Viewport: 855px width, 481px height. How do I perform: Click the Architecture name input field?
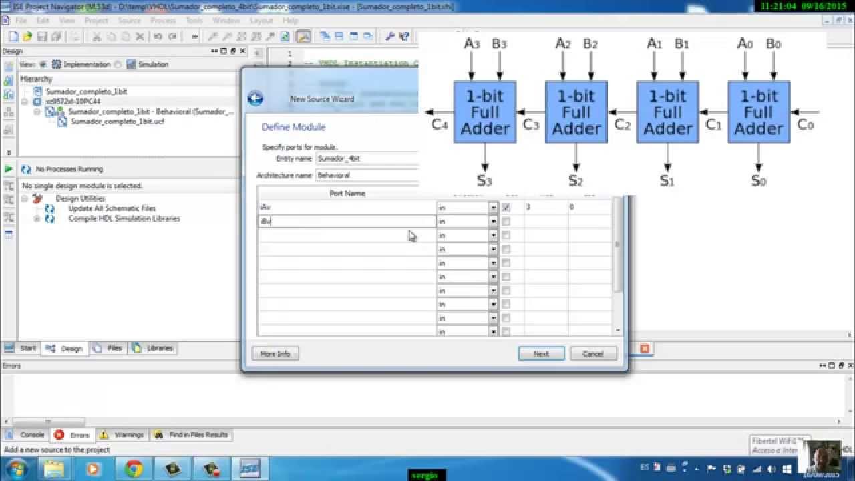pyautogui.click(x=367, y=175)
